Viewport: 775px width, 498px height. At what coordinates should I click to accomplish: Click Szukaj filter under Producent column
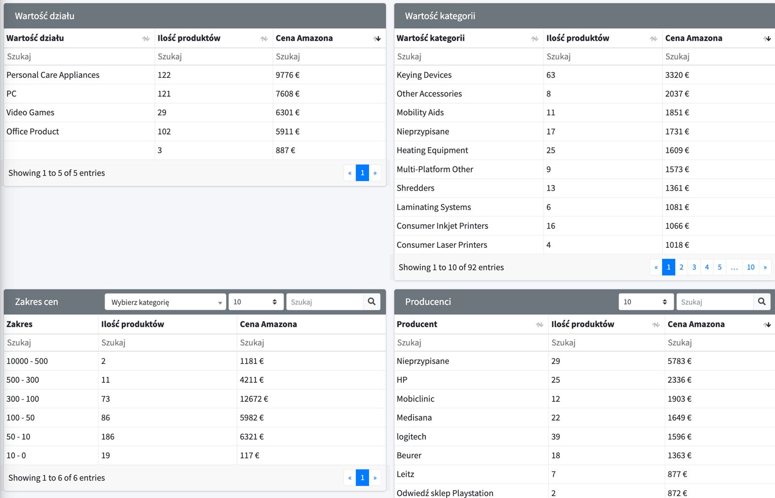[471, 343]
